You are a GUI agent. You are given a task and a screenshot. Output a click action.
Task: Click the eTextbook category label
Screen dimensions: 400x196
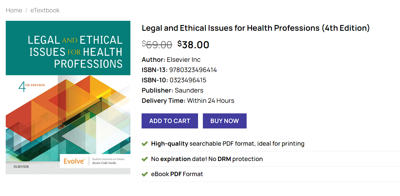45,10
